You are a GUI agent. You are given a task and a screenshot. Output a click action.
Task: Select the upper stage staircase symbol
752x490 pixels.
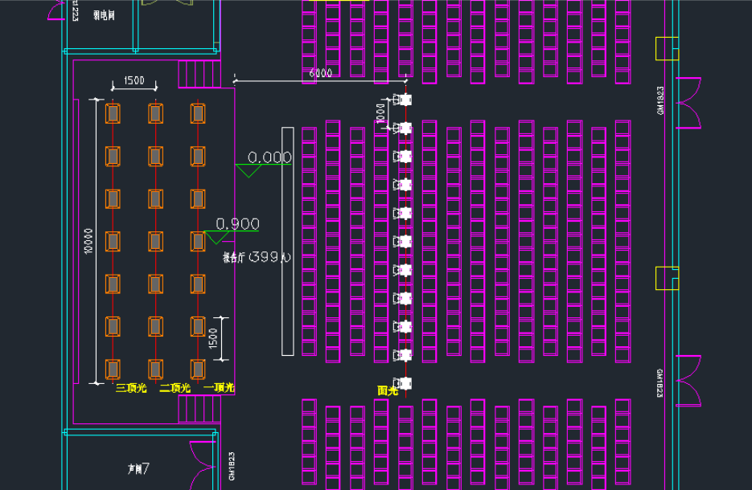pyautogui.click(x=199, y=73)
